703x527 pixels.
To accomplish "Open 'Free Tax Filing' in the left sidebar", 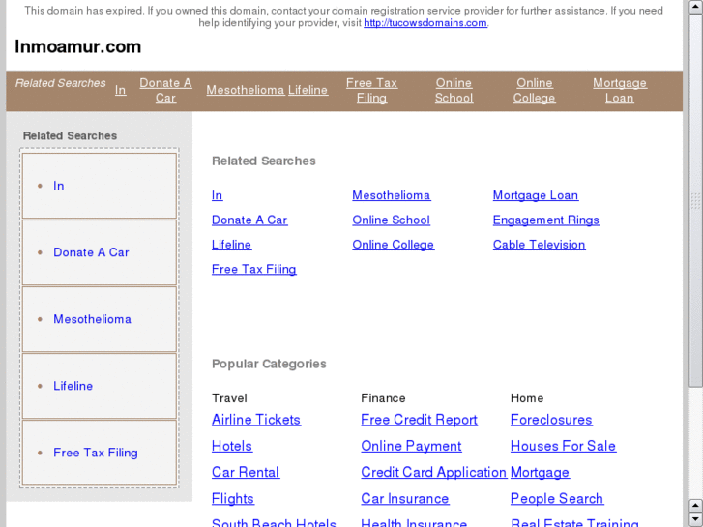I will coord(96,453).
